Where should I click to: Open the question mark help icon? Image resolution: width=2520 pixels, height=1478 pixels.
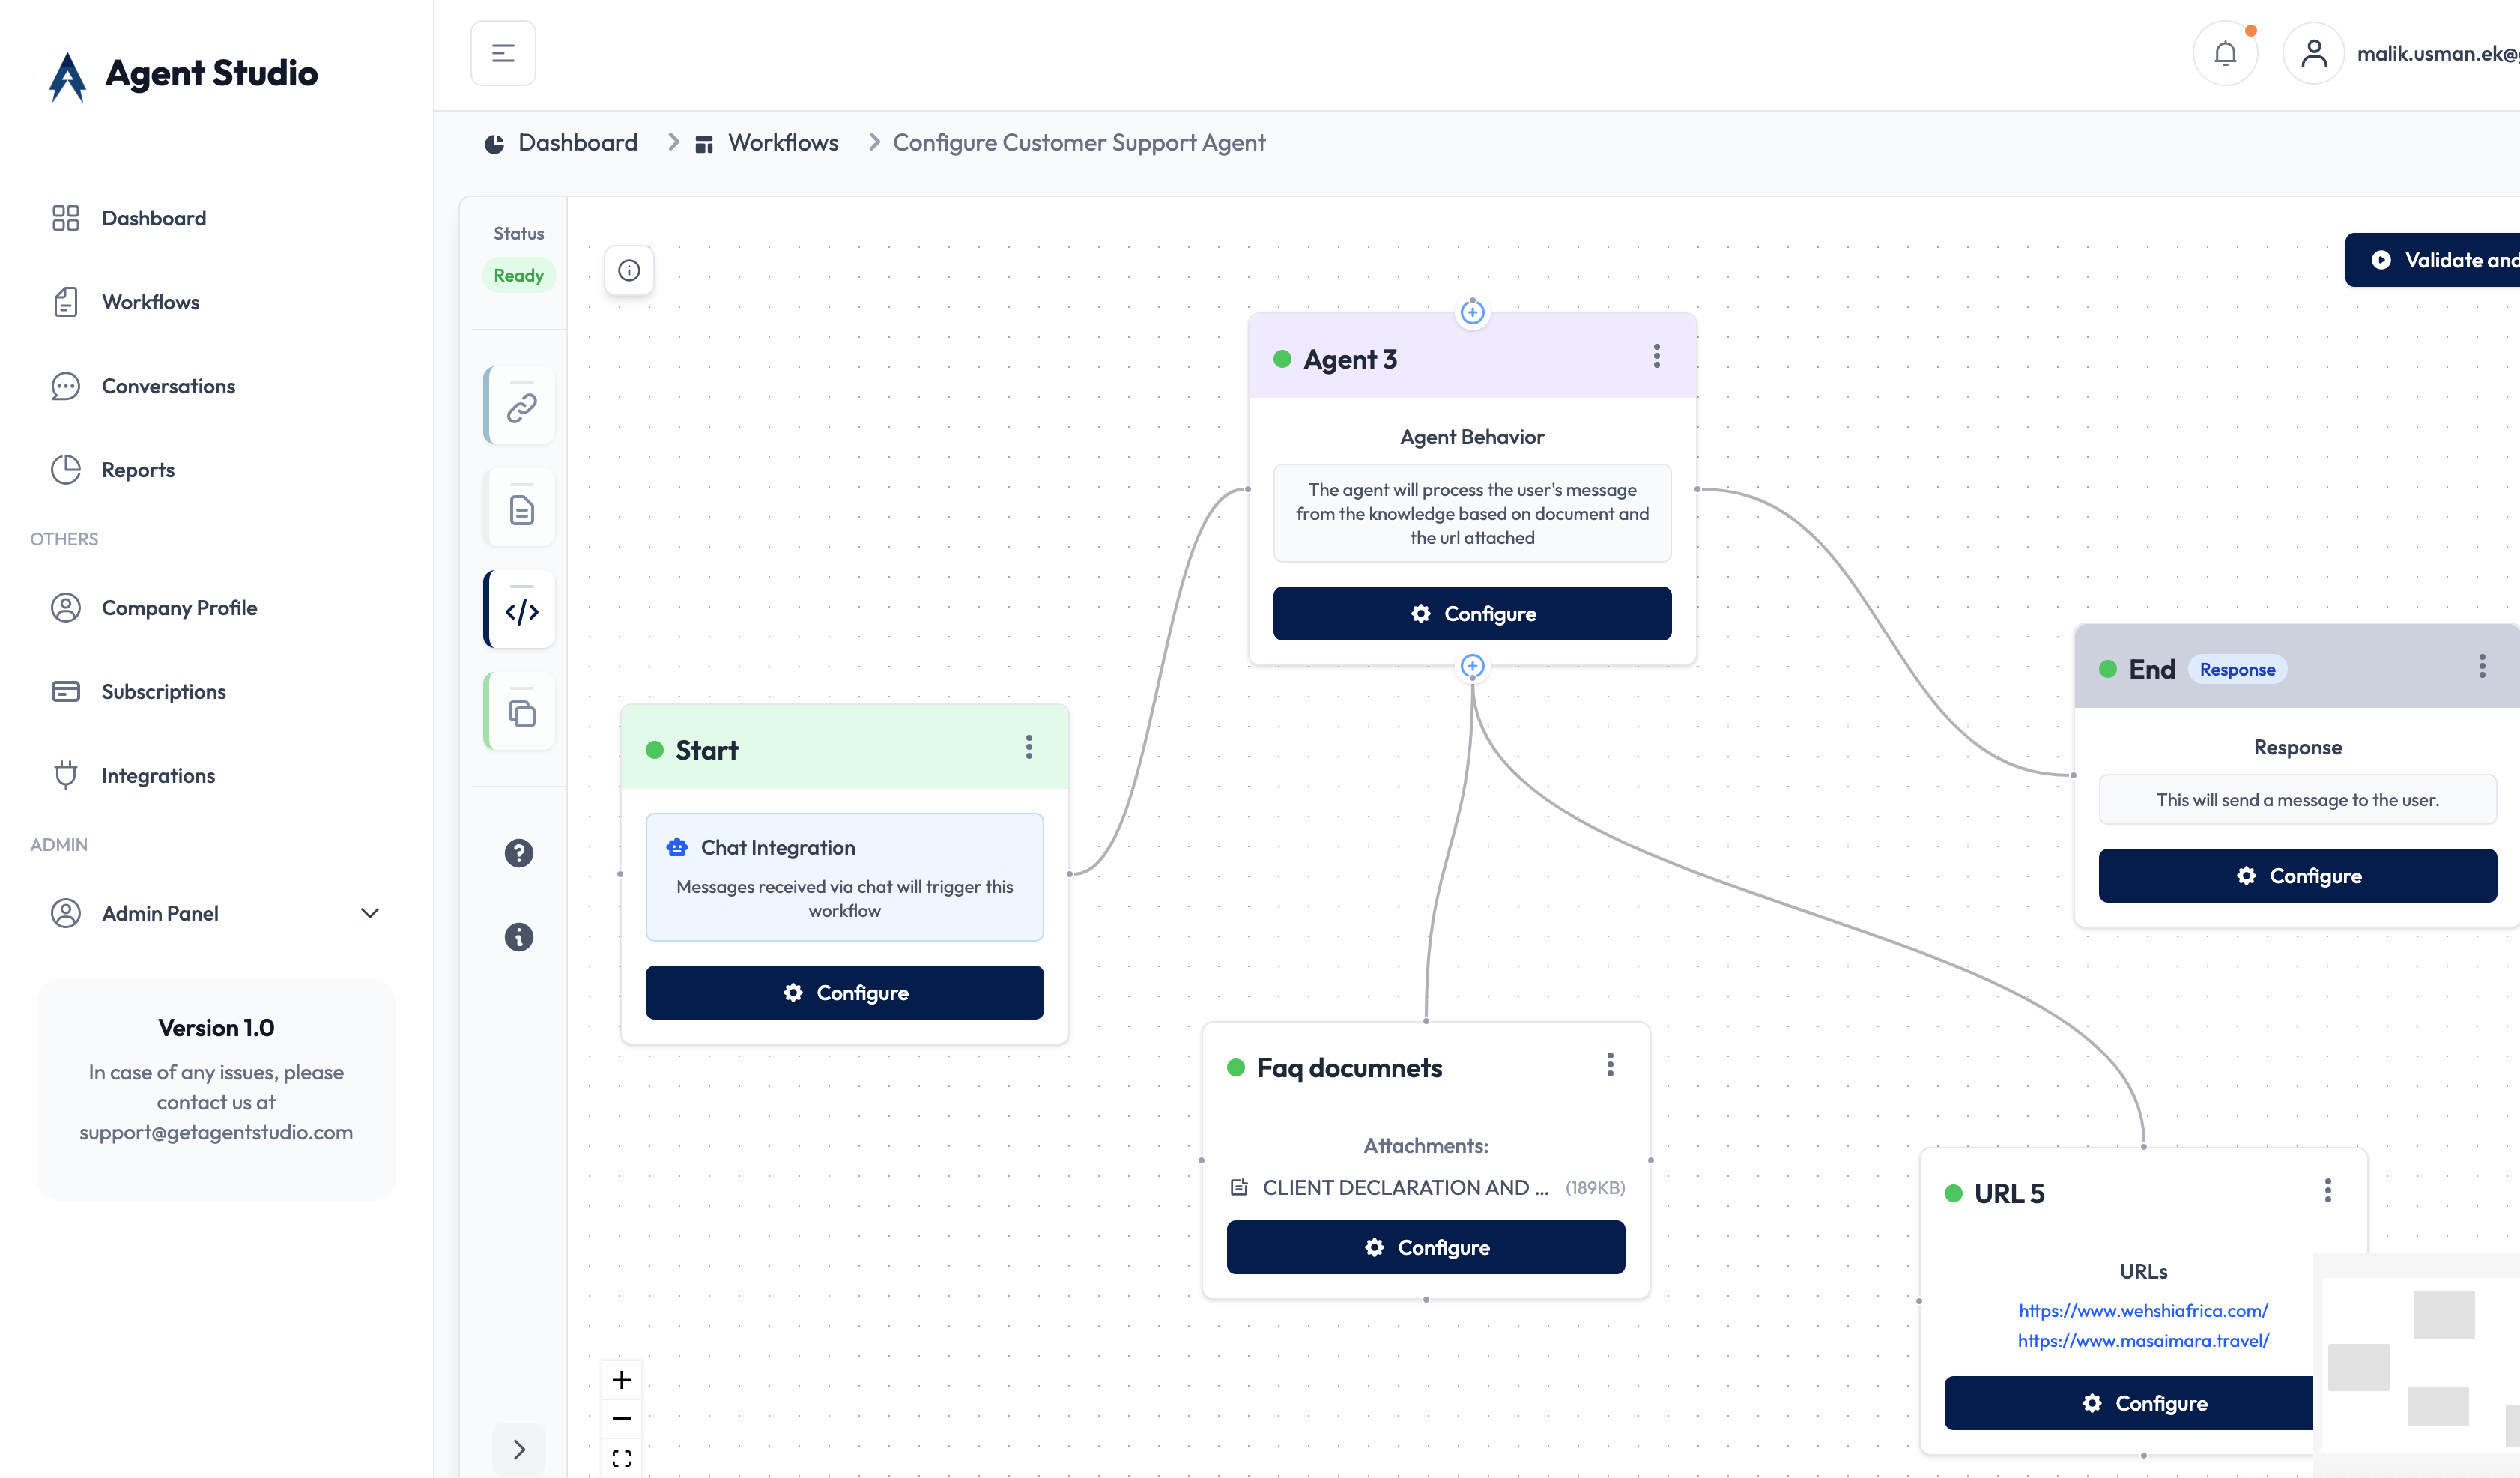click(x=518, y=853)
